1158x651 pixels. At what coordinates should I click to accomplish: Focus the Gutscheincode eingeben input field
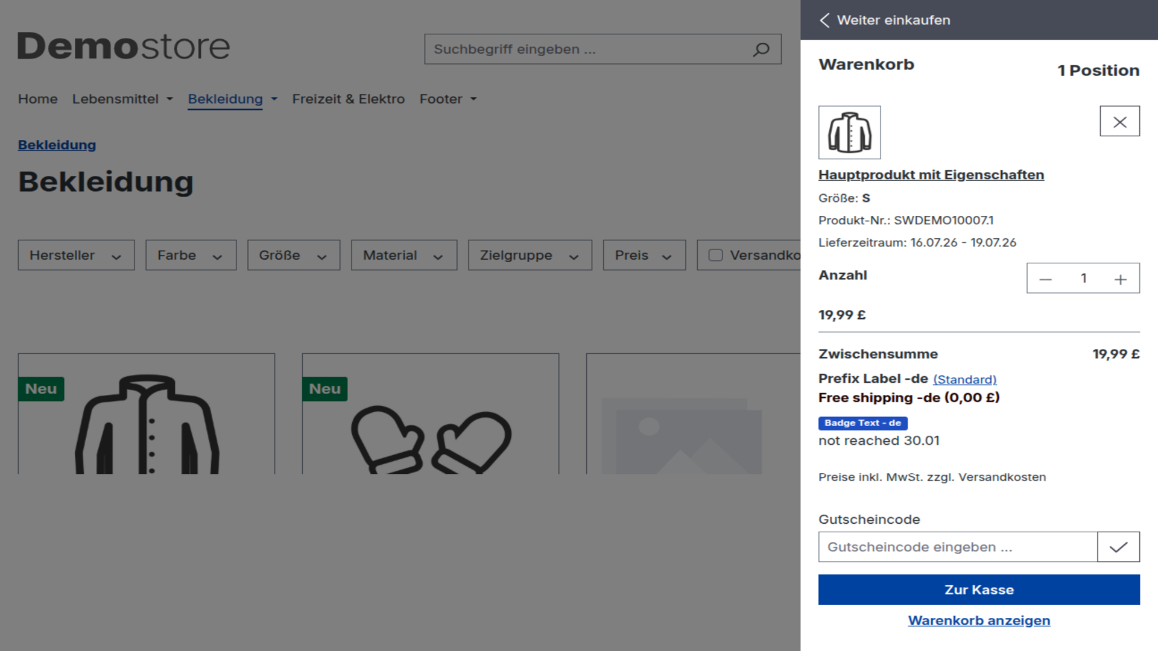point(958,547)
